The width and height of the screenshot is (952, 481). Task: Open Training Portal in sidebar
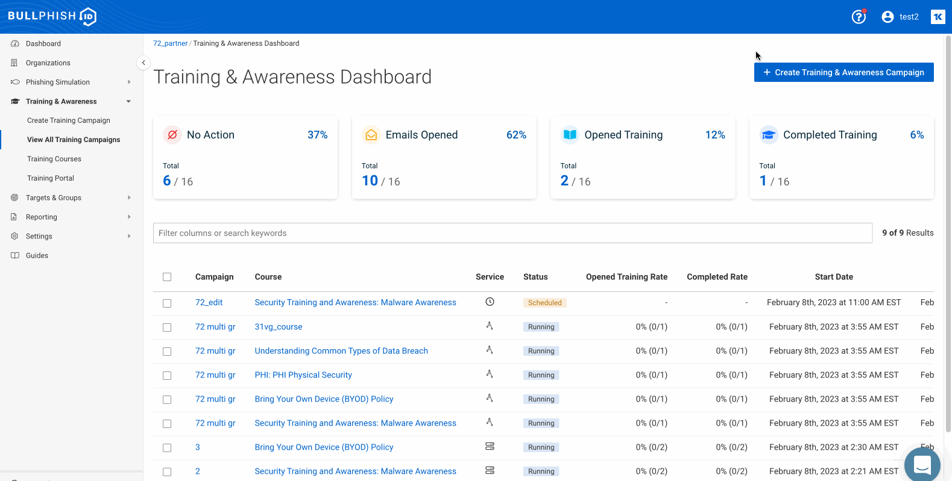point(51,178)
